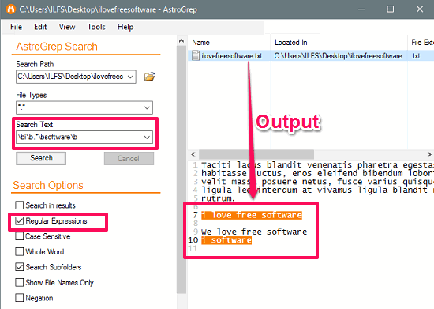Minimize the AstroGrep window
This screenshot has width=434, height=309.
tap(361, 9)
